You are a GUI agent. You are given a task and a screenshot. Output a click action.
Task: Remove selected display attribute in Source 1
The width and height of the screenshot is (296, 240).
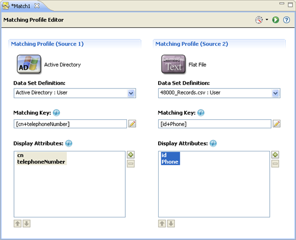coord(131,164)
